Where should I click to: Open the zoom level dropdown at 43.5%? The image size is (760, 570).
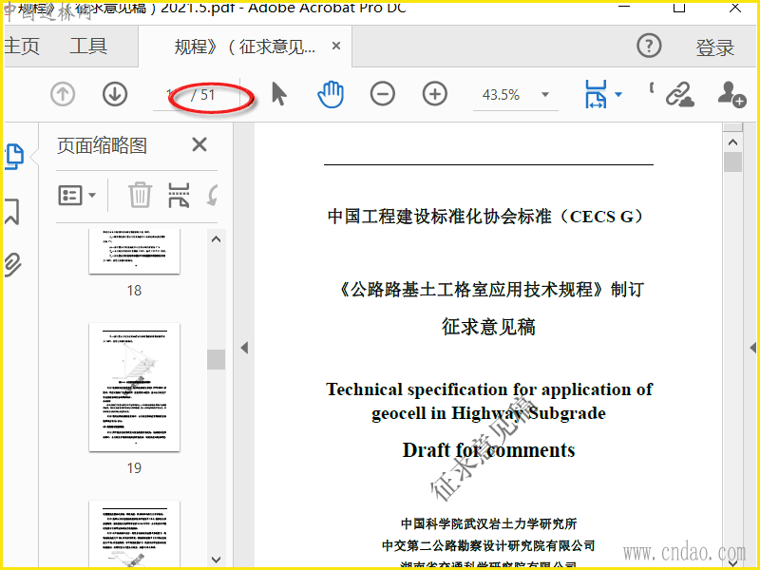[x=545, y=94]
